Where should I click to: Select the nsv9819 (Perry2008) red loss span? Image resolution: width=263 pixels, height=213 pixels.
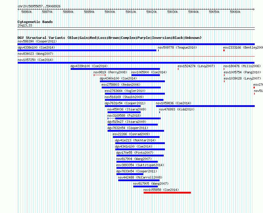[100, 75]
